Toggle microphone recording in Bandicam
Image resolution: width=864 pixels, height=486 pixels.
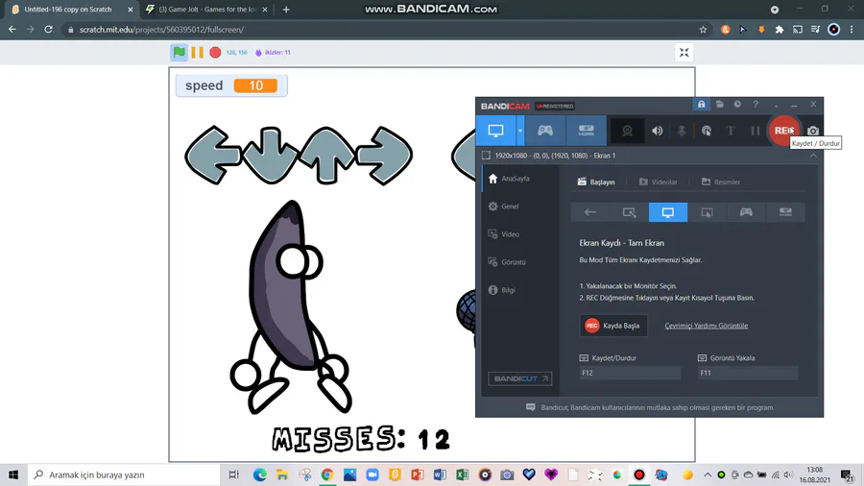[682, 131]
